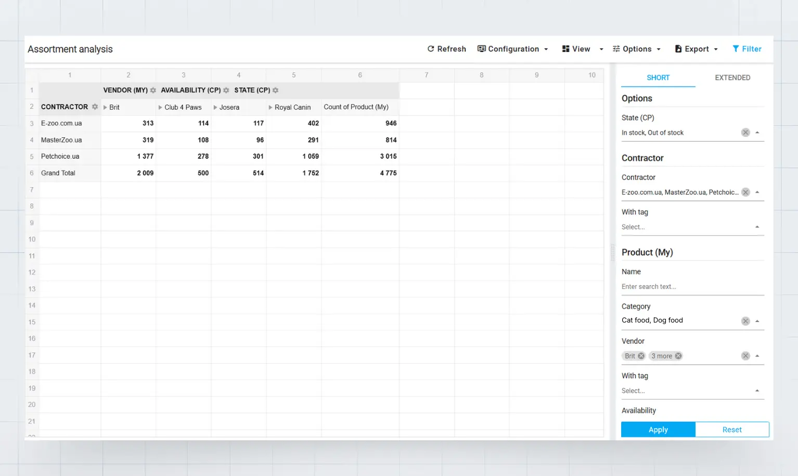Clear the Contractor filter selection
The height and width of the screenshot is (476, 798).
pyautogui.click(x=745, y=192)
